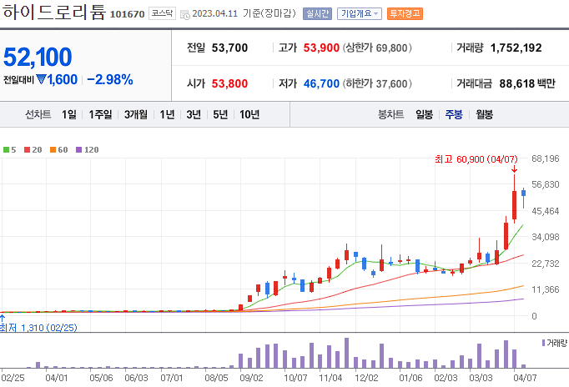Viewport: 569px width, 387px height.
Task: Click the 코스닥 market badge
Action: pyautogui.click(x=162, y=13)
